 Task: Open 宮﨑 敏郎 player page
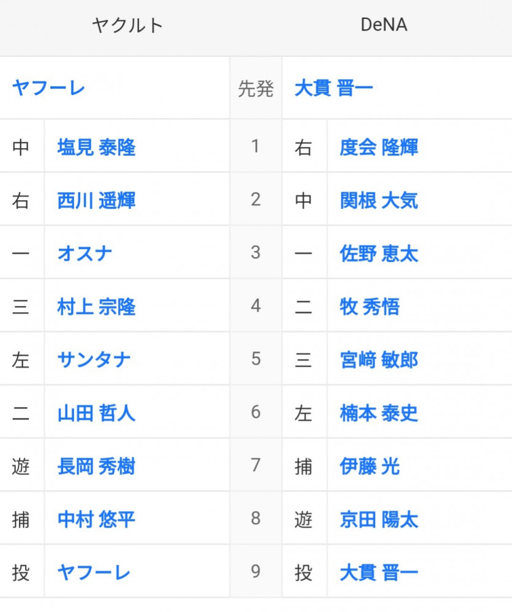click(379, 359)
